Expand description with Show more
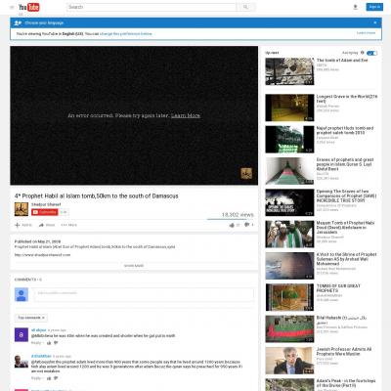This screenshot has height=391, width=391. 134,266
